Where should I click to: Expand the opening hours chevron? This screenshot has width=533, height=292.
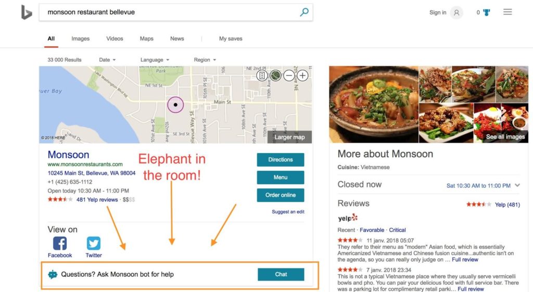coord(517,185)
